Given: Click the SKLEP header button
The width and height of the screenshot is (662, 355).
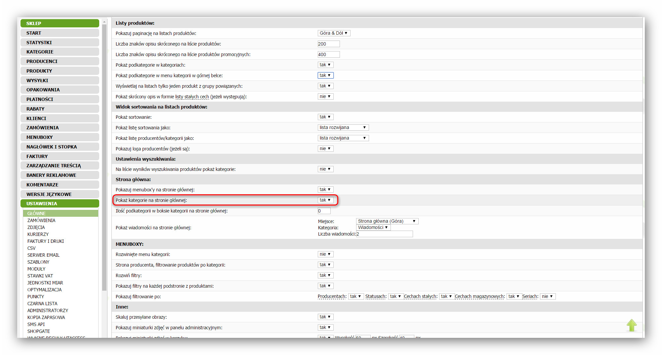Looking at the screenshot, I should (60, 23).
